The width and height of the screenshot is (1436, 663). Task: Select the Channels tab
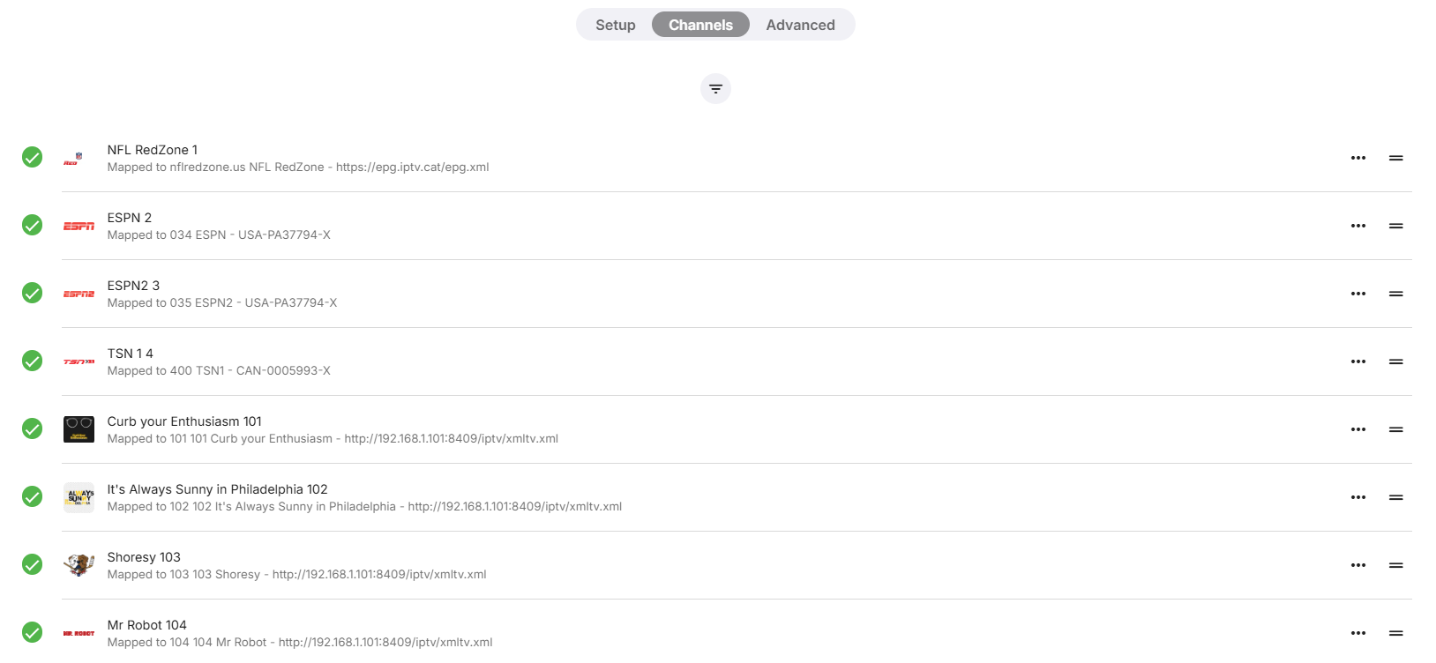(700, 25)
